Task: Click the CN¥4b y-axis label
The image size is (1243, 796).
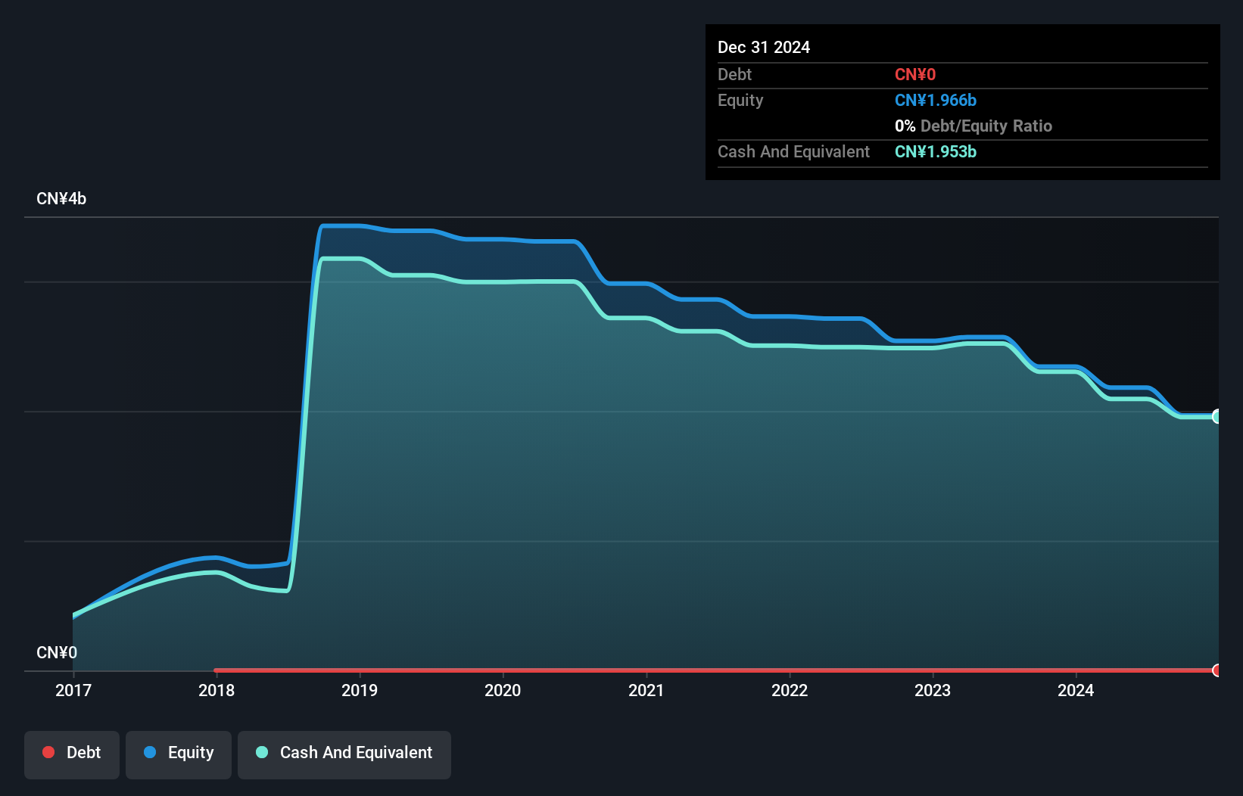Action: point(61,199)
